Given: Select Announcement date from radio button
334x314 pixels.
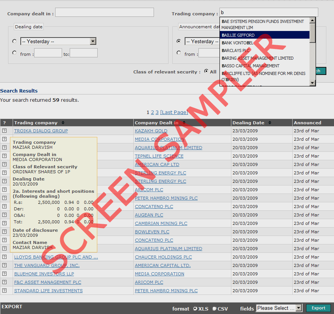Looking at the screenshot, I should pos(179,52).
